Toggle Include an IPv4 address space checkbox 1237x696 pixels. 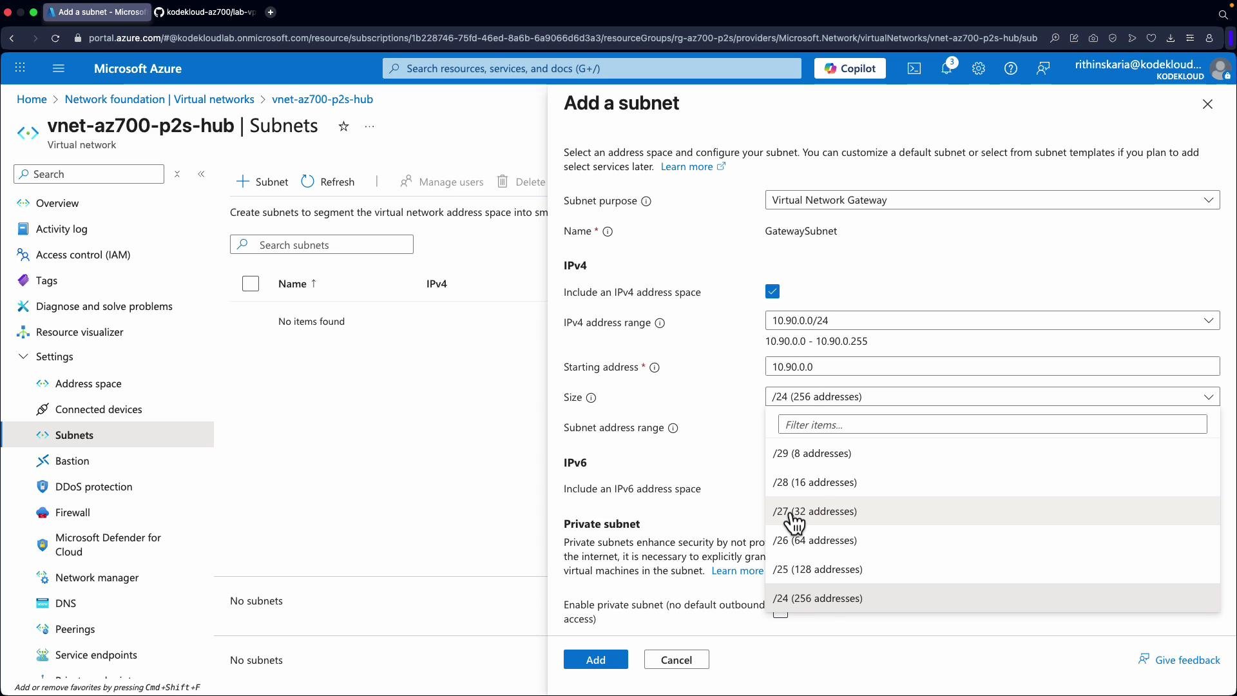[772, 291]
